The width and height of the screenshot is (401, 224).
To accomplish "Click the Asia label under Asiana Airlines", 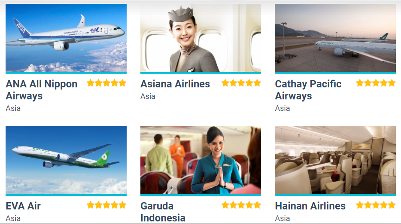I will coord(148,96).
